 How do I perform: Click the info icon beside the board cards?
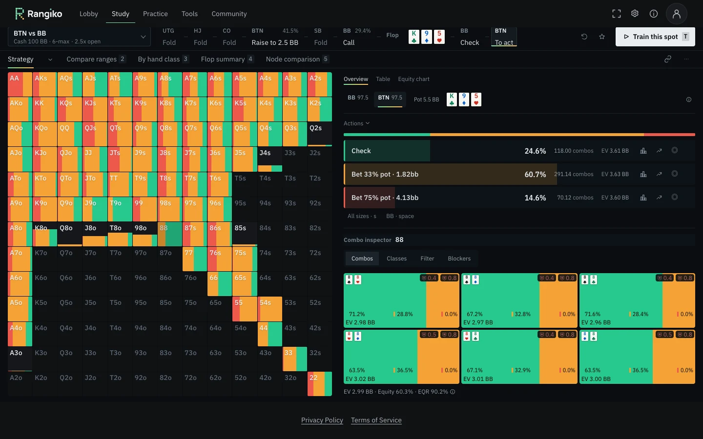pos(689,100)
